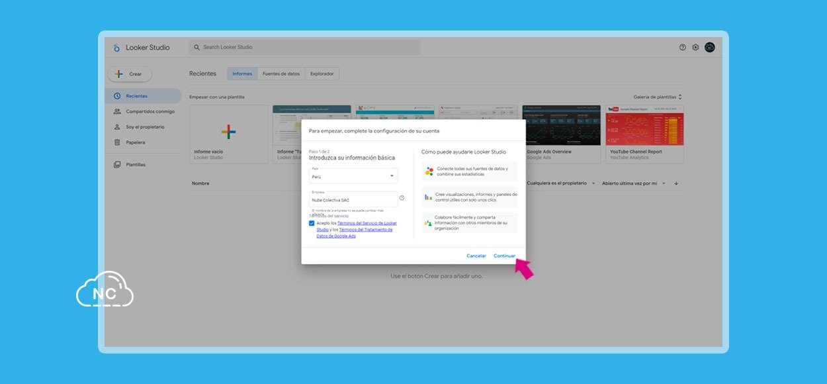This screenshot has height=384, width=827.
Task: Open the Informe vacío template
Action: (228, 134)
